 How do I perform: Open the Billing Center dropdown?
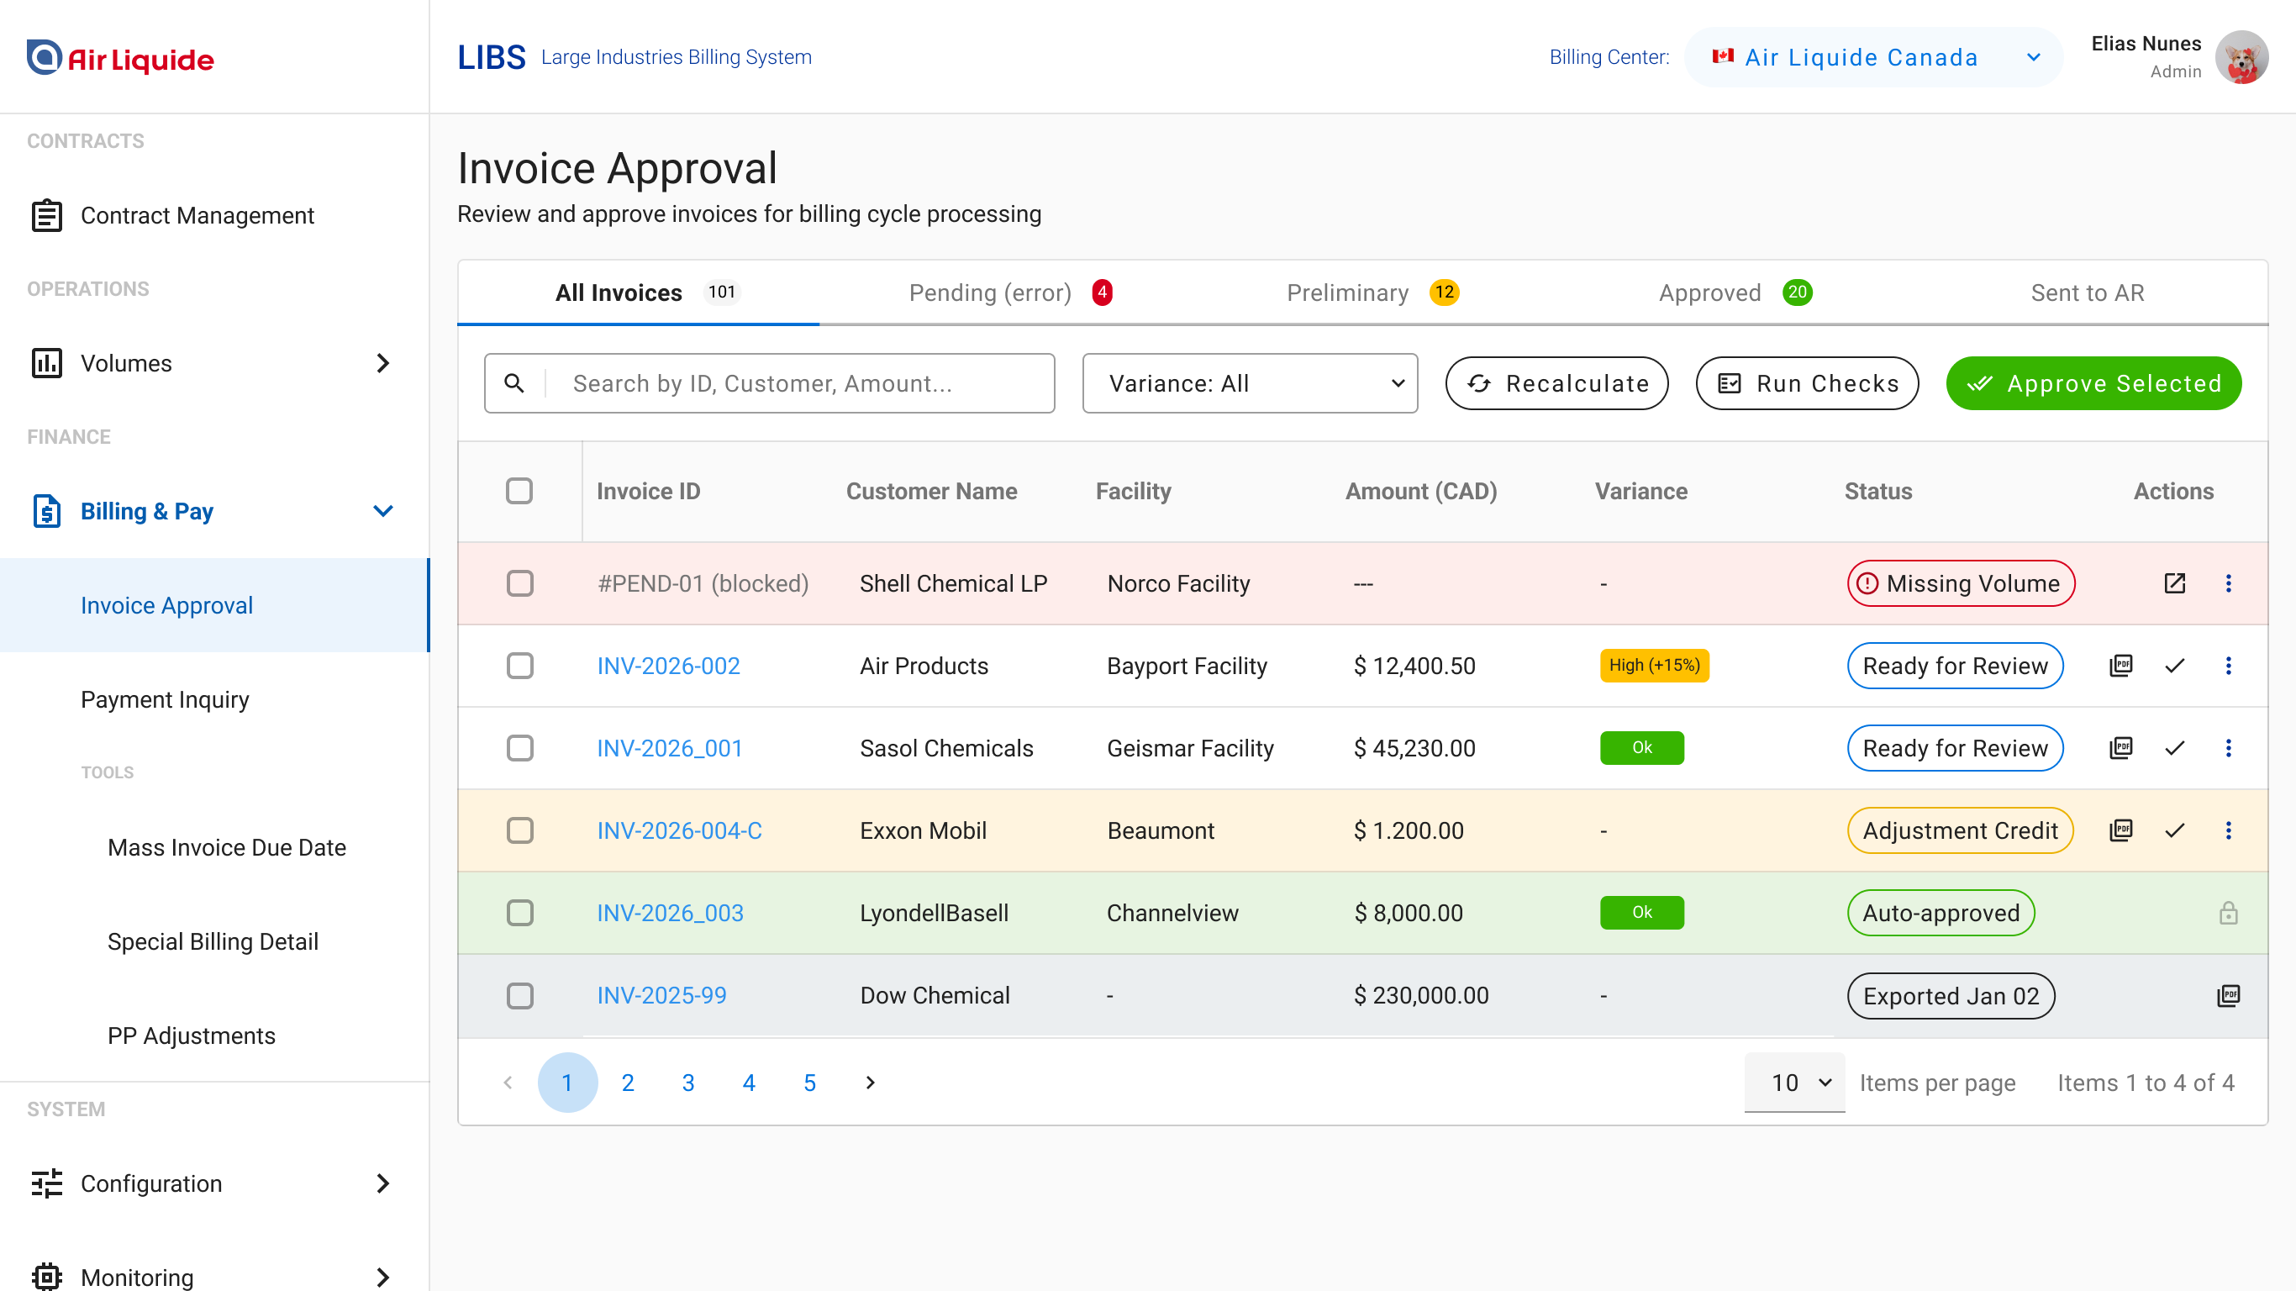[x=1872, y=57]
